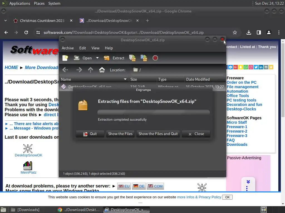Screen dimensions: 285x213
Task: Toggle the Chrome side panel icon
Action: tap(259, 33)
